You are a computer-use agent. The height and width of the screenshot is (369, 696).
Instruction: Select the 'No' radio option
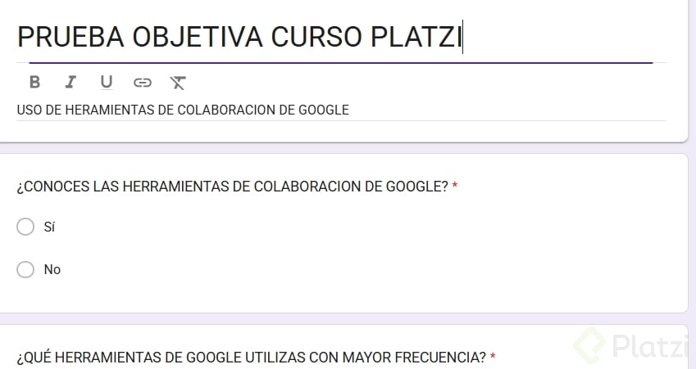tap(25, 269)
